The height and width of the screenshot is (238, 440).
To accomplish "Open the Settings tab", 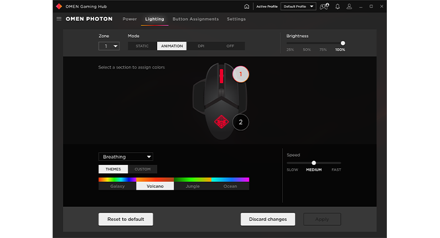I will [236, 19].
